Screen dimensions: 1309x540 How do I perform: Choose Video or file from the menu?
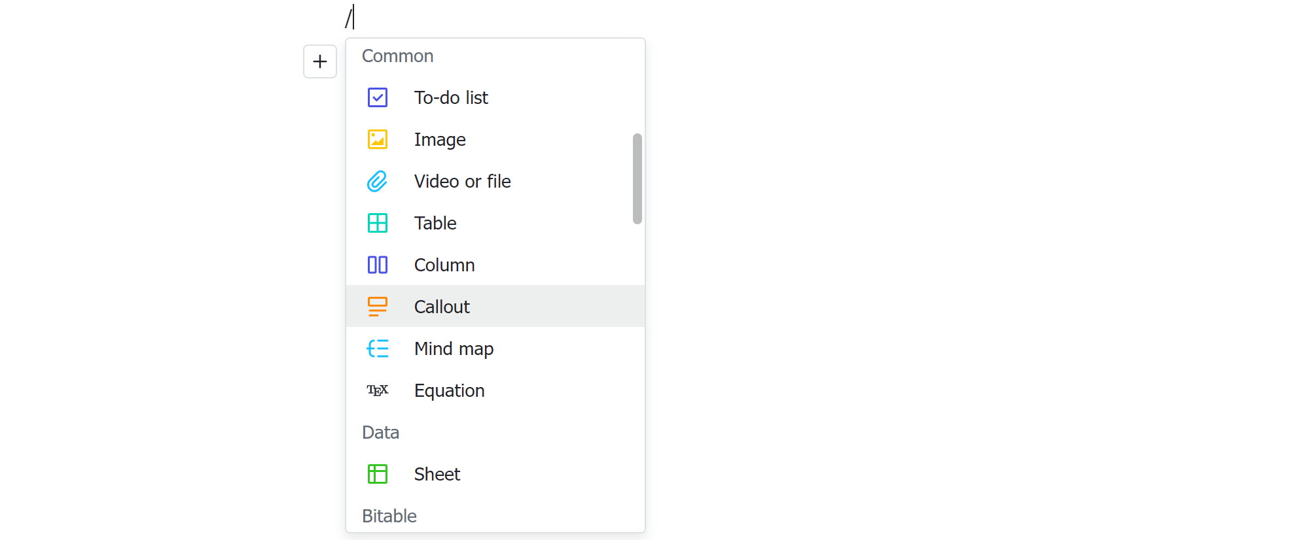click(x=462, y=181)
